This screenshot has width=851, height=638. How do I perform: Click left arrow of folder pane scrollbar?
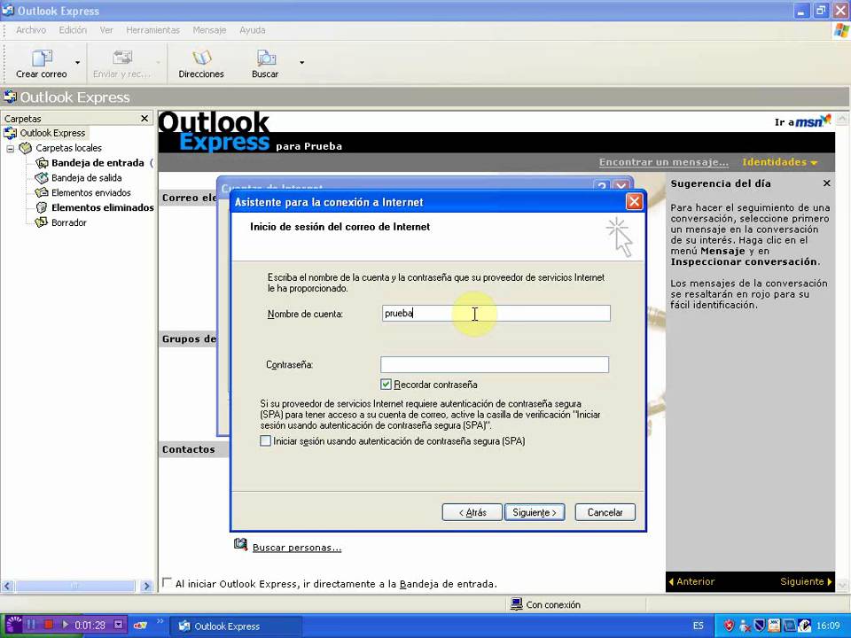[x=7, y=586]
